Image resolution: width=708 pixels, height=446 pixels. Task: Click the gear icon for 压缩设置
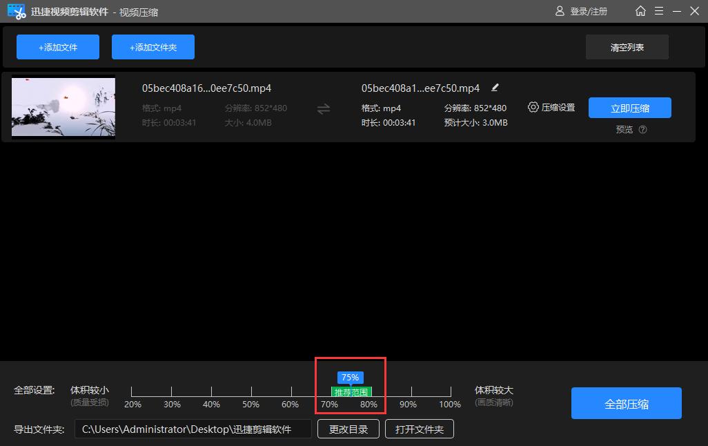[x=533, y=107]
